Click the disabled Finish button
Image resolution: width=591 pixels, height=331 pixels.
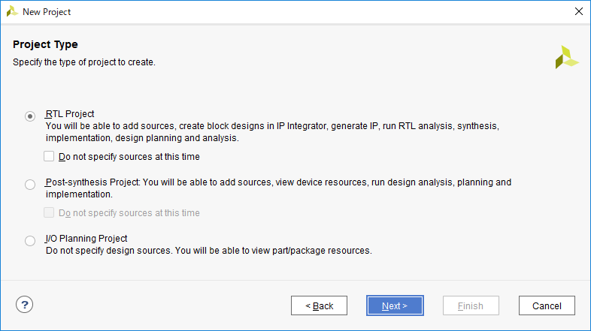pyautogui.click(x=471, y=305)
